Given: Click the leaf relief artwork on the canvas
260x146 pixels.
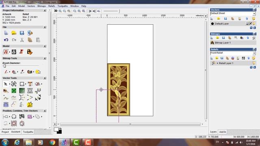Looking at the screenshot, I should [119, 90].
